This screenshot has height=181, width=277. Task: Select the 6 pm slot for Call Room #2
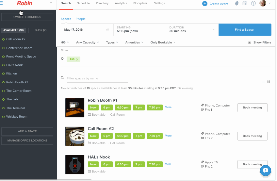[107, 136]
